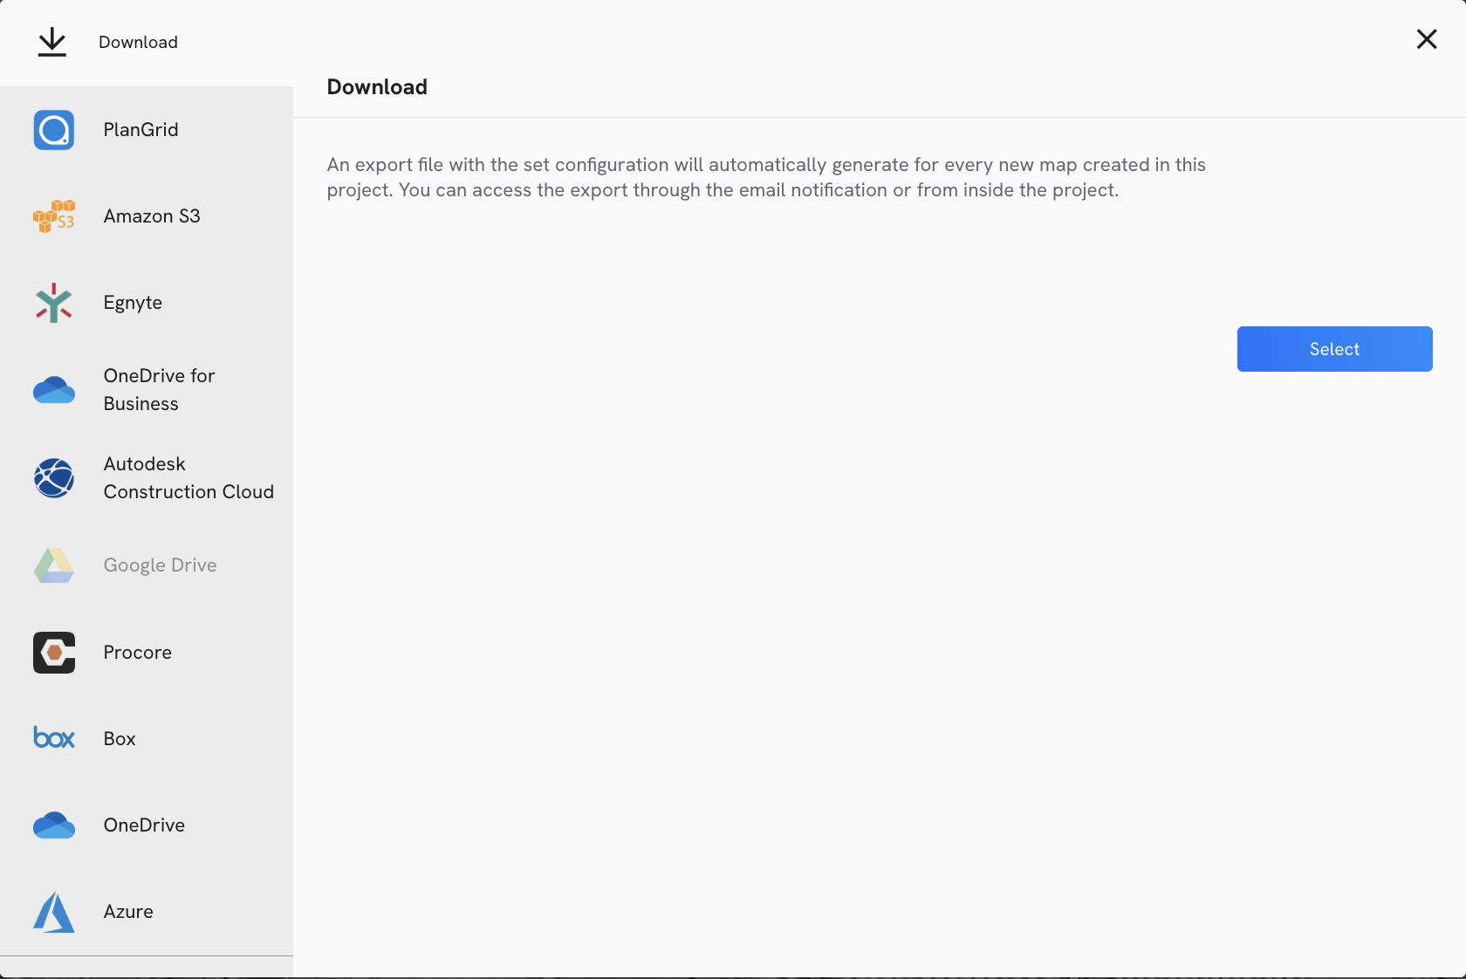Pick OneDrive for Business label
This screenshot has width=1466, height=979.
159,390
